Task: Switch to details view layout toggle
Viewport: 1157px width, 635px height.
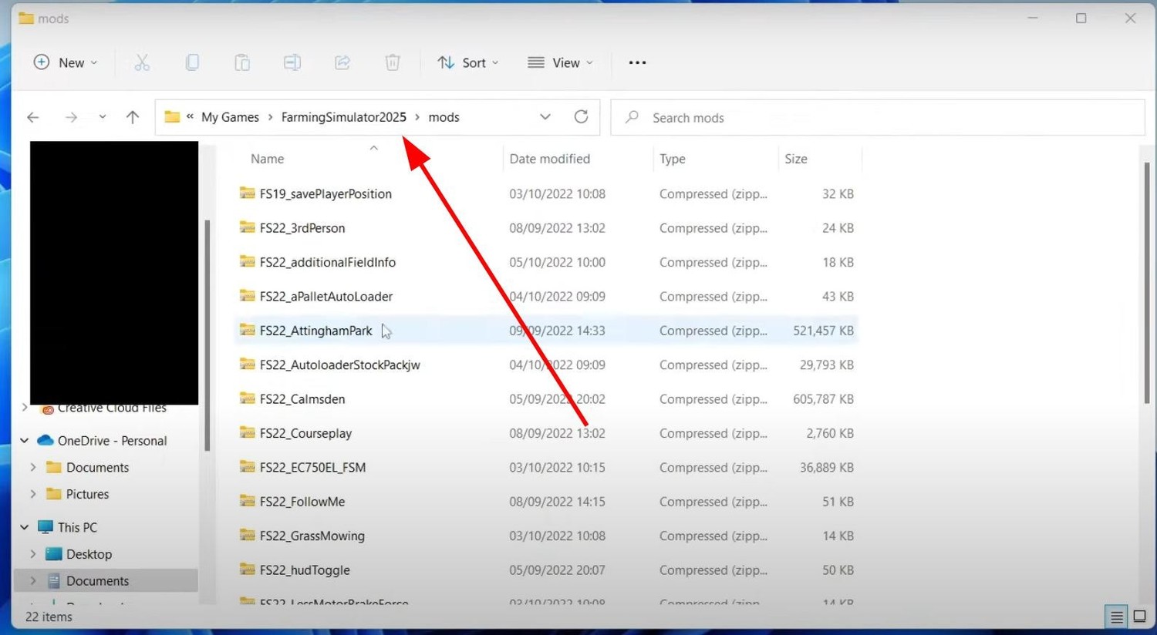Action: pyautogui.click(x=1115, y=617)
